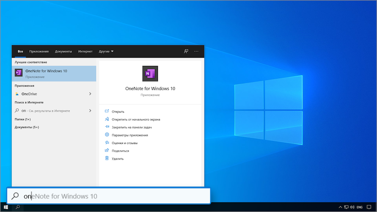Open the Папки (1+) group
Image resolution: width=377 pixels, height=212 pixels.
23,119
